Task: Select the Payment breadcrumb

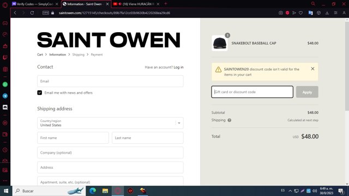Action: click(x=97, y=54)
